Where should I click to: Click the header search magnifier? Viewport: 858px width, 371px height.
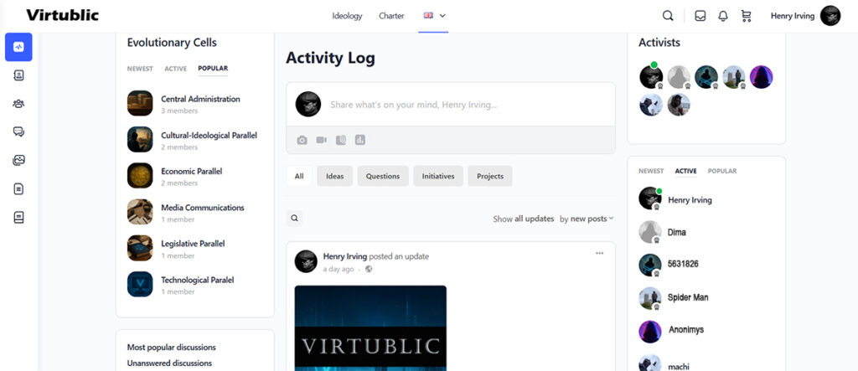pos(668,16)
